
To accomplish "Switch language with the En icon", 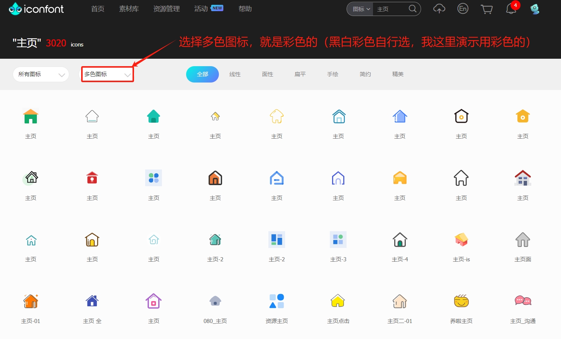I will [462, 9].
